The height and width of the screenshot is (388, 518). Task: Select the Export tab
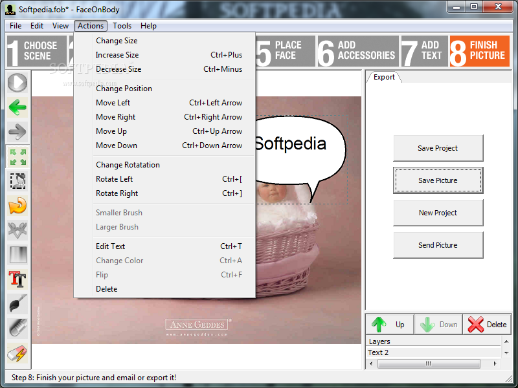(x=384, y=77)
